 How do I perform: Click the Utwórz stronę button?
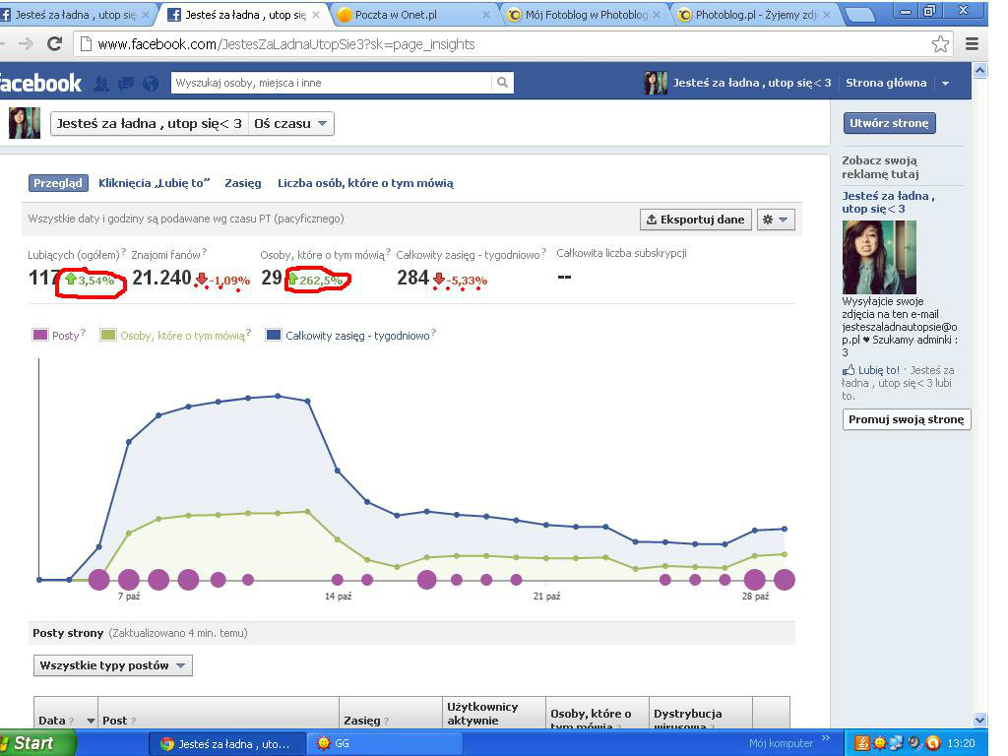point(889,123)
